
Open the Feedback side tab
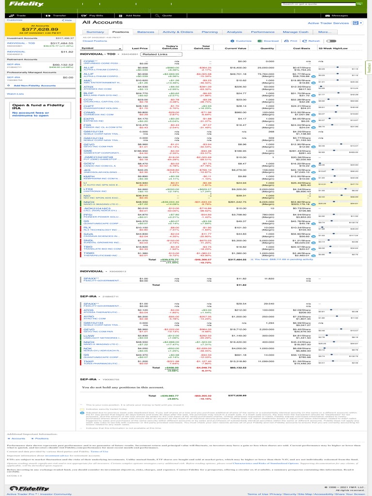(369, 67)
